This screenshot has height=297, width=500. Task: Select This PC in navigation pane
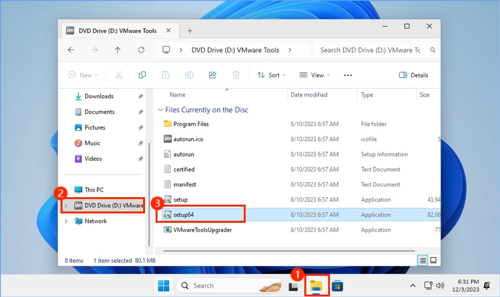coord(94,190)
